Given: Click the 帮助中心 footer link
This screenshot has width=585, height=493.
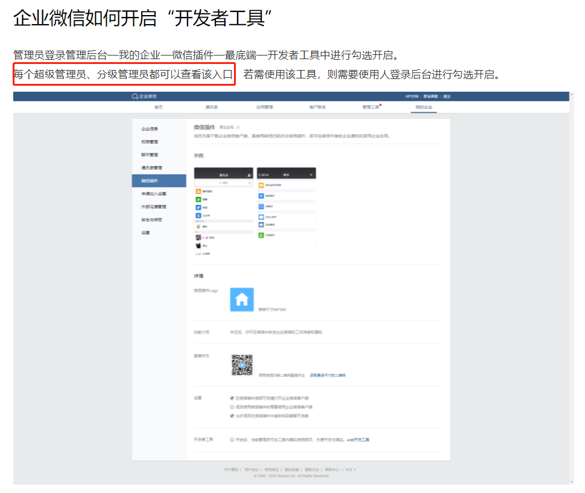Looking at the screenshot, I should 332,470.
